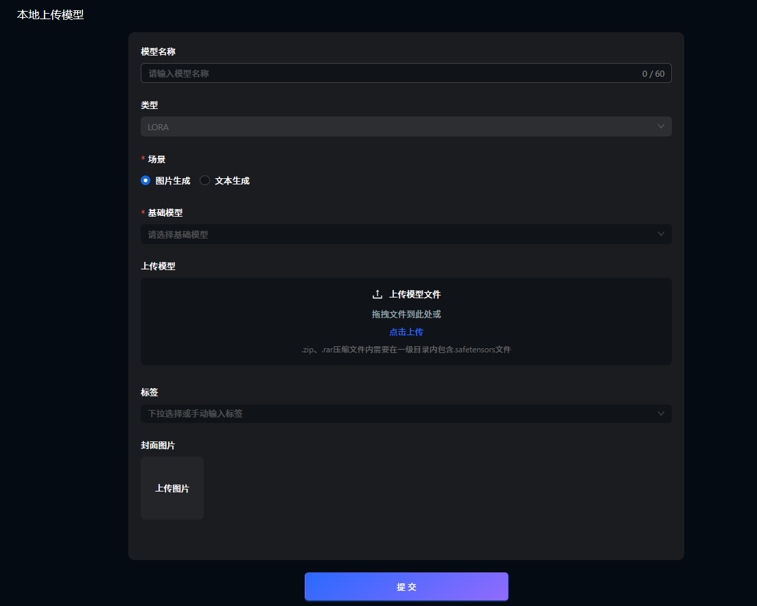
Task: Click the 图片生成 scene label text
Action: (x=173, y=181)
